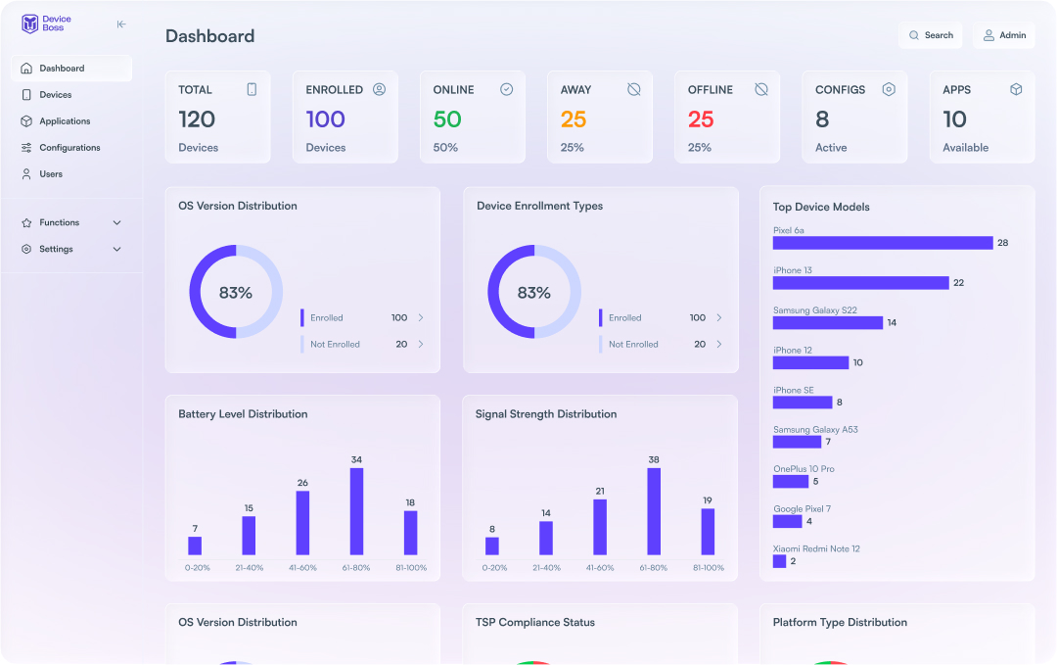Click the 81-100% bar in Signal Strength Distribution
The width and height of the screenshot is (1057, 665).
708,532
